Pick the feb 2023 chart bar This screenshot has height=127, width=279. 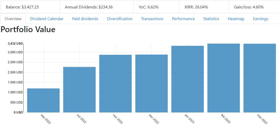coord(224,78)
